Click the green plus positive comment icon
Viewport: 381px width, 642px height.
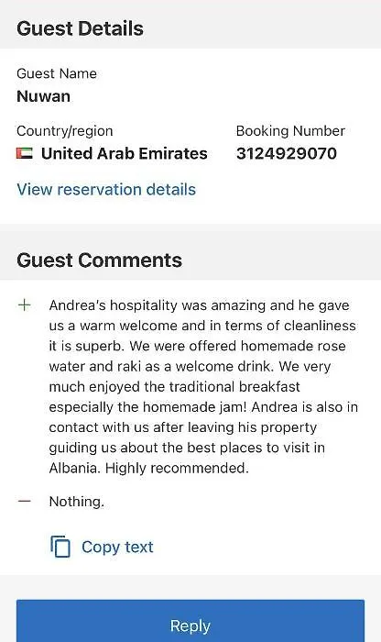pos(25,305)
